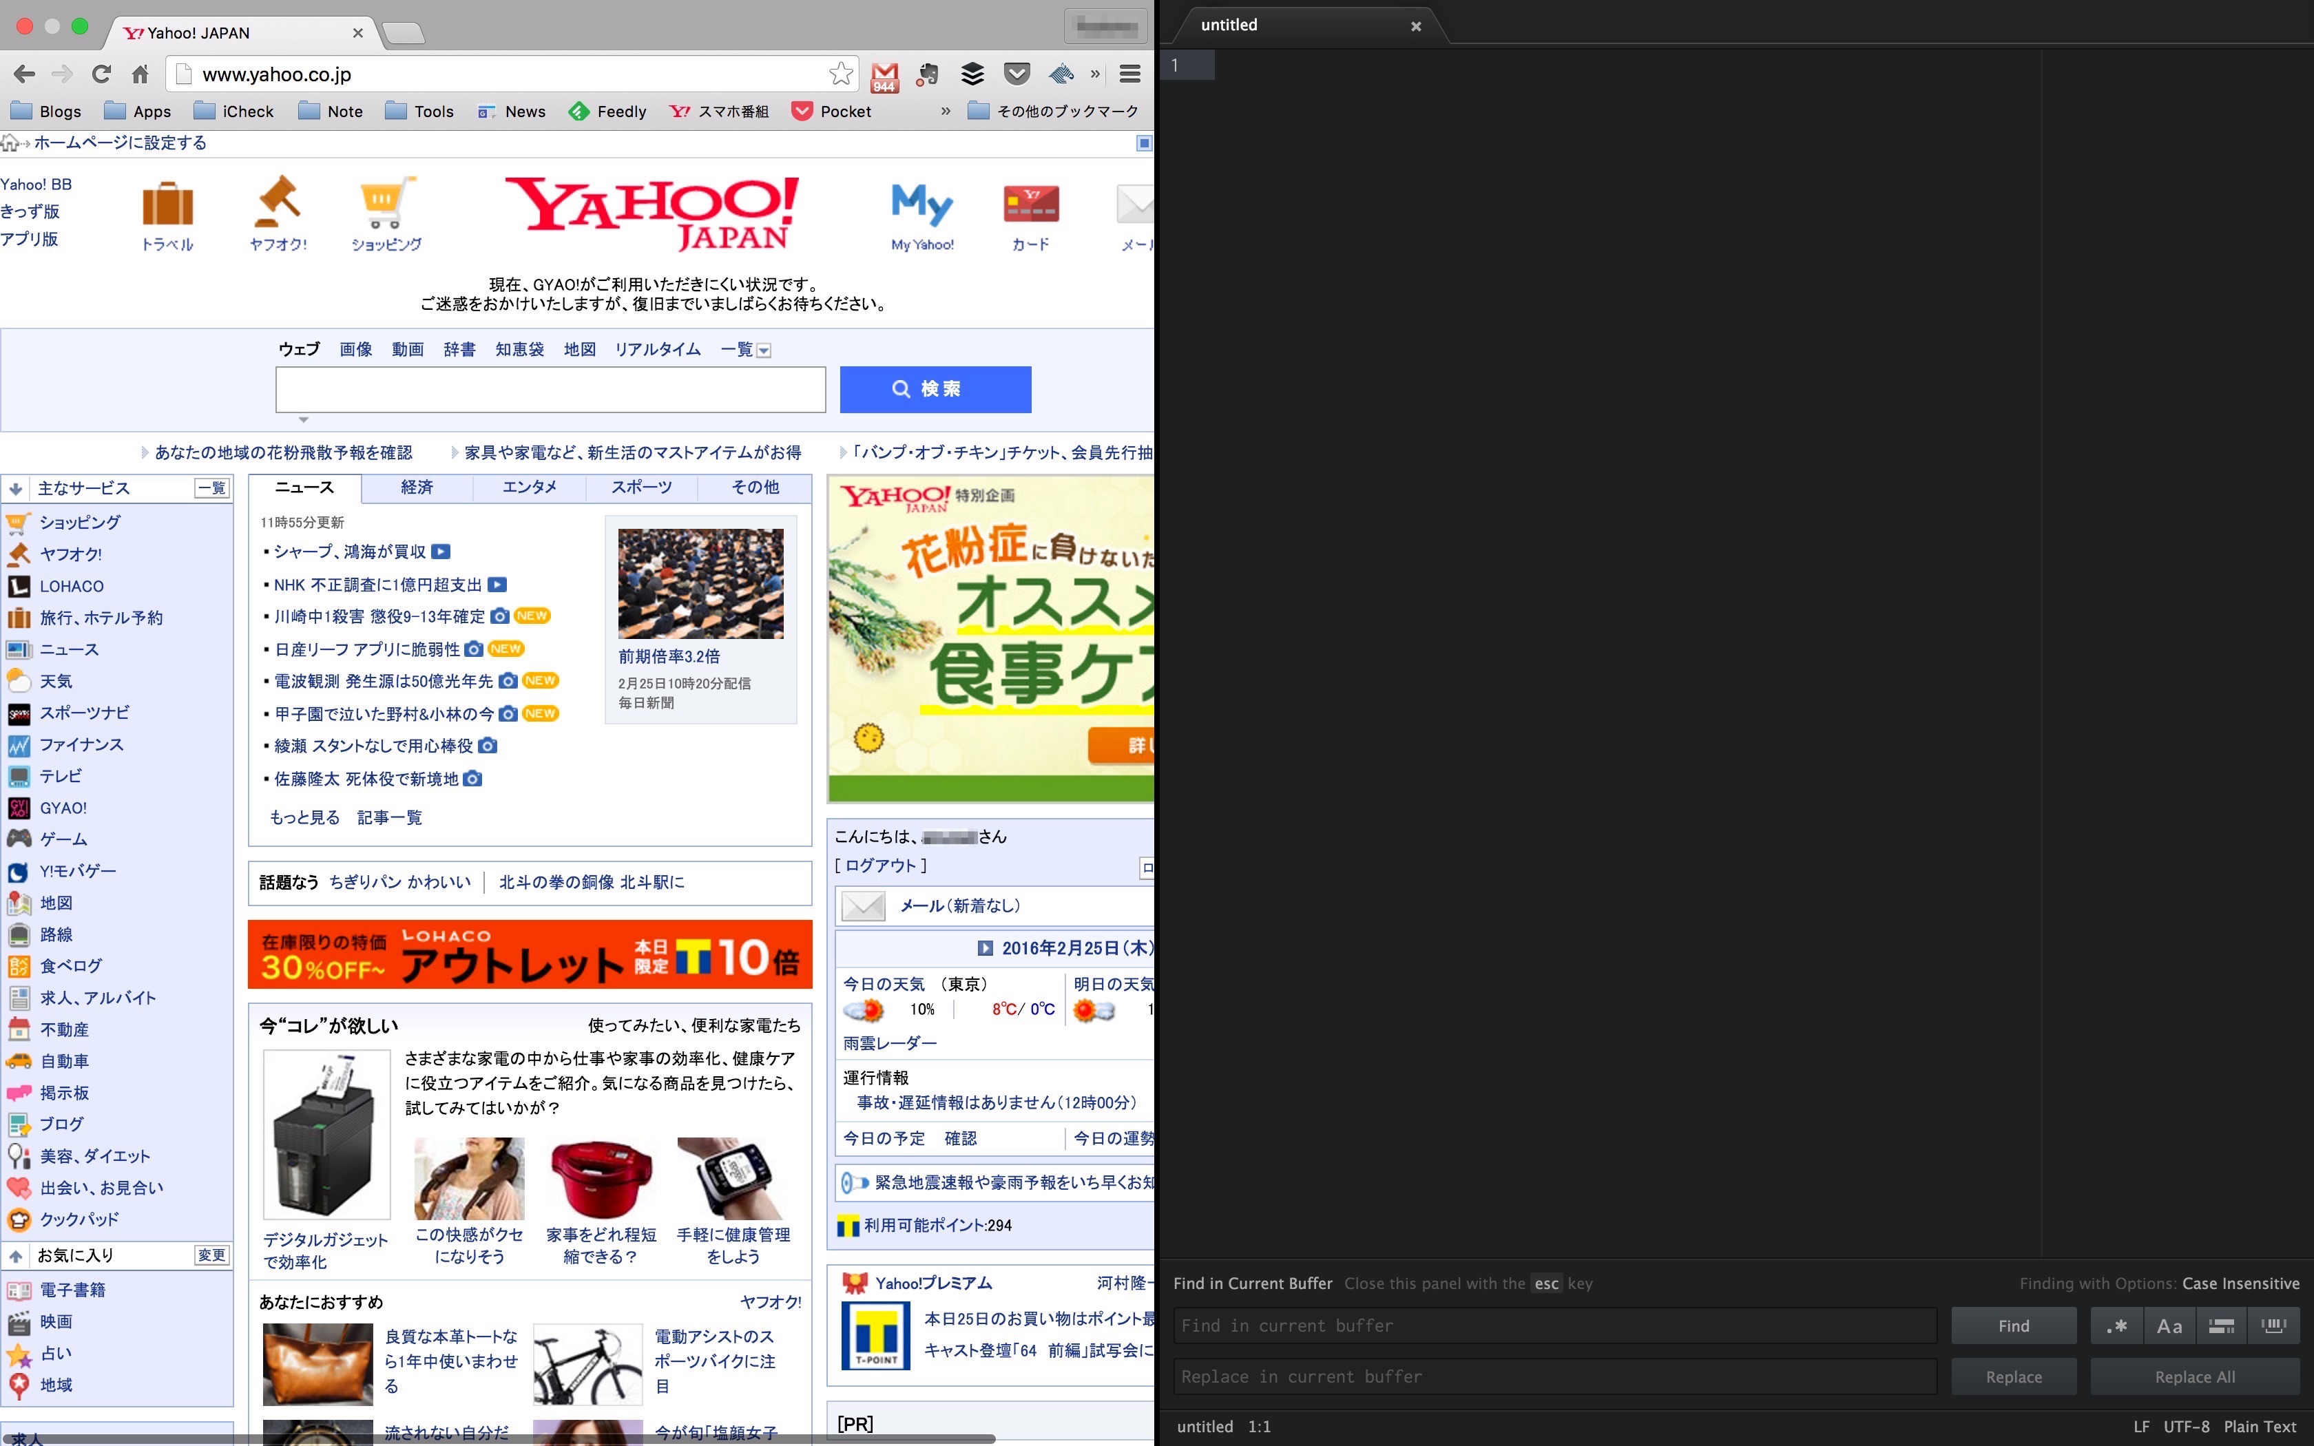Click the 前期倍率3.2倍 news photo
Screen dimensions: 2314x1446
[x=700, y=583]
